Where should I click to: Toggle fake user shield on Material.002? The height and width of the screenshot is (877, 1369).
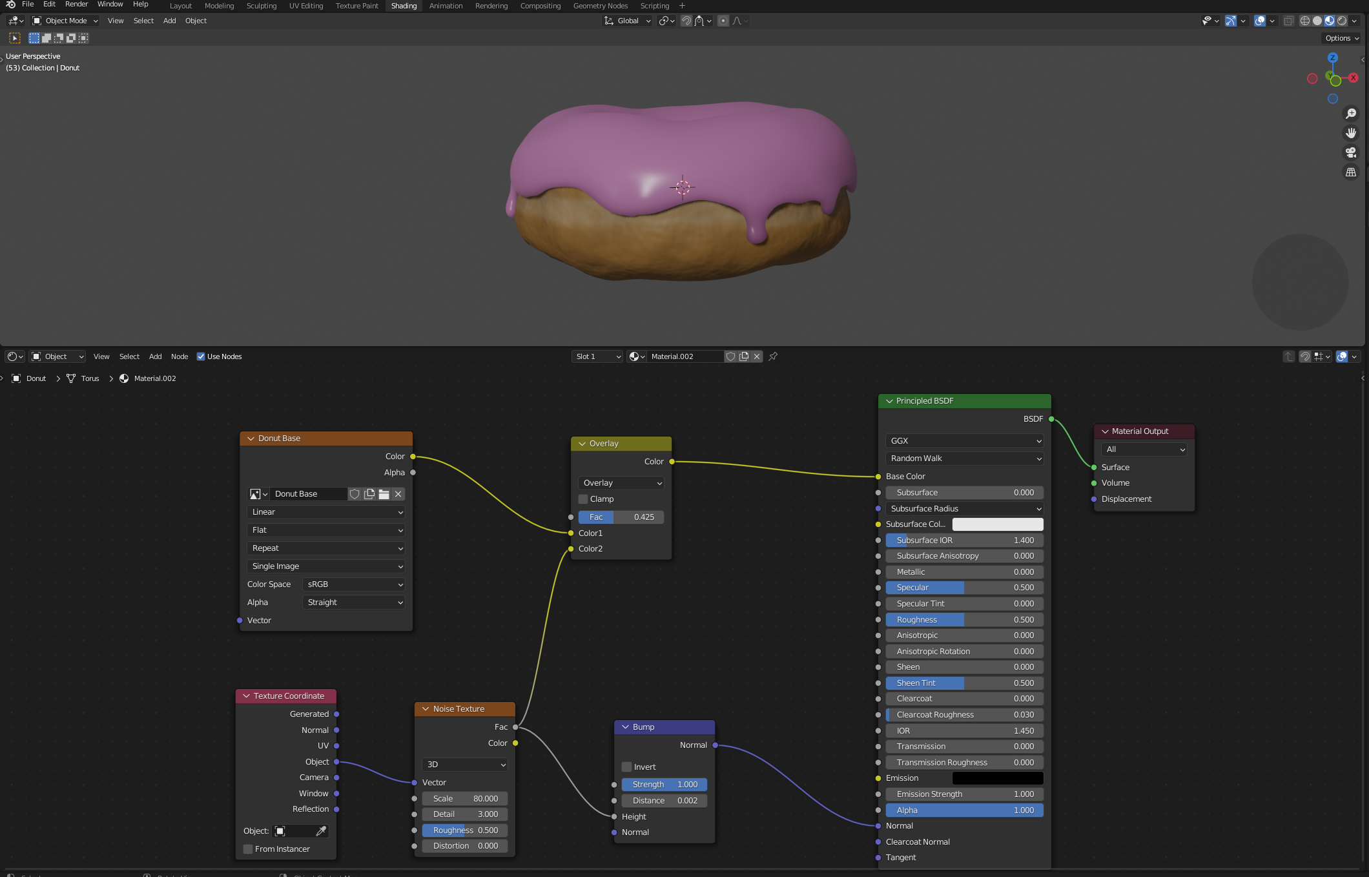click(730, 356)
